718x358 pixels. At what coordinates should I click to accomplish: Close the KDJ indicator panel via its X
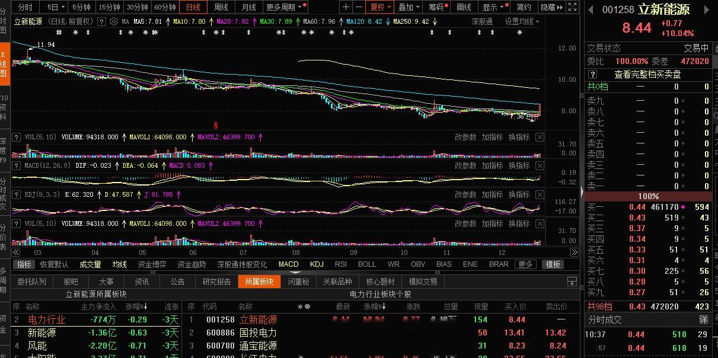coord(540,194)
